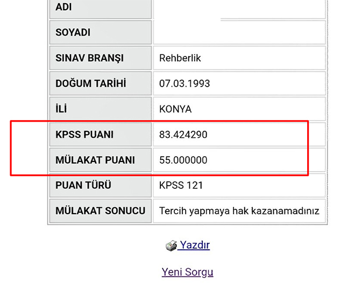Click the empty SOYADI value cell
Image resolution: width=355 pixels, height=289 pixels.
point(239,32)
